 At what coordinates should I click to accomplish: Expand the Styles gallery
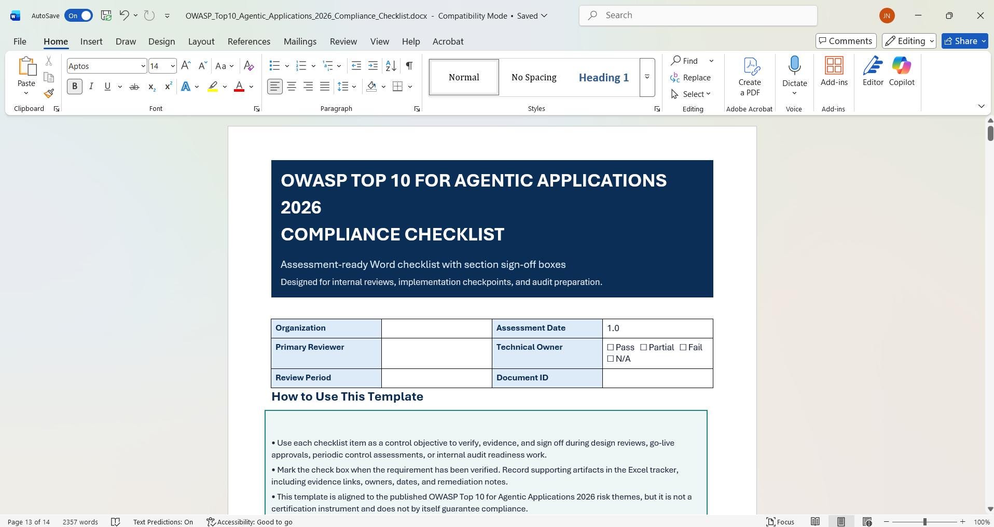tap(647, 77)
